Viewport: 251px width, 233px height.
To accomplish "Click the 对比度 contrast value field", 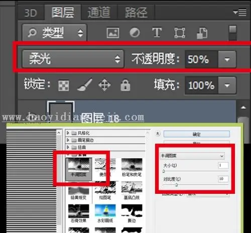I will coord(223,179).
